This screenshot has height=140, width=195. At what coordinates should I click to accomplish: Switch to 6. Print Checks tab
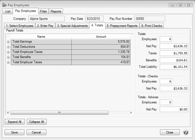point(152,26)
